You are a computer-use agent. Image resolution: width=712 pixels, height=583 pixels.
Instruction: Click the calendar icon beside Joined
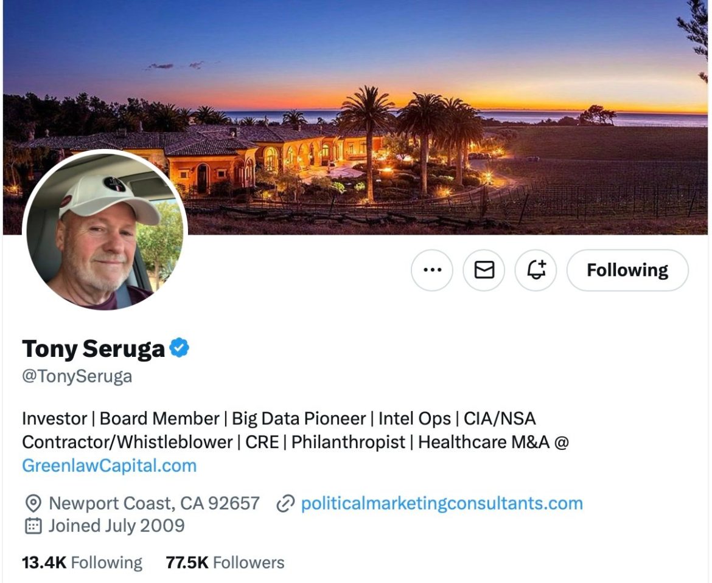[x=33, y=525]
